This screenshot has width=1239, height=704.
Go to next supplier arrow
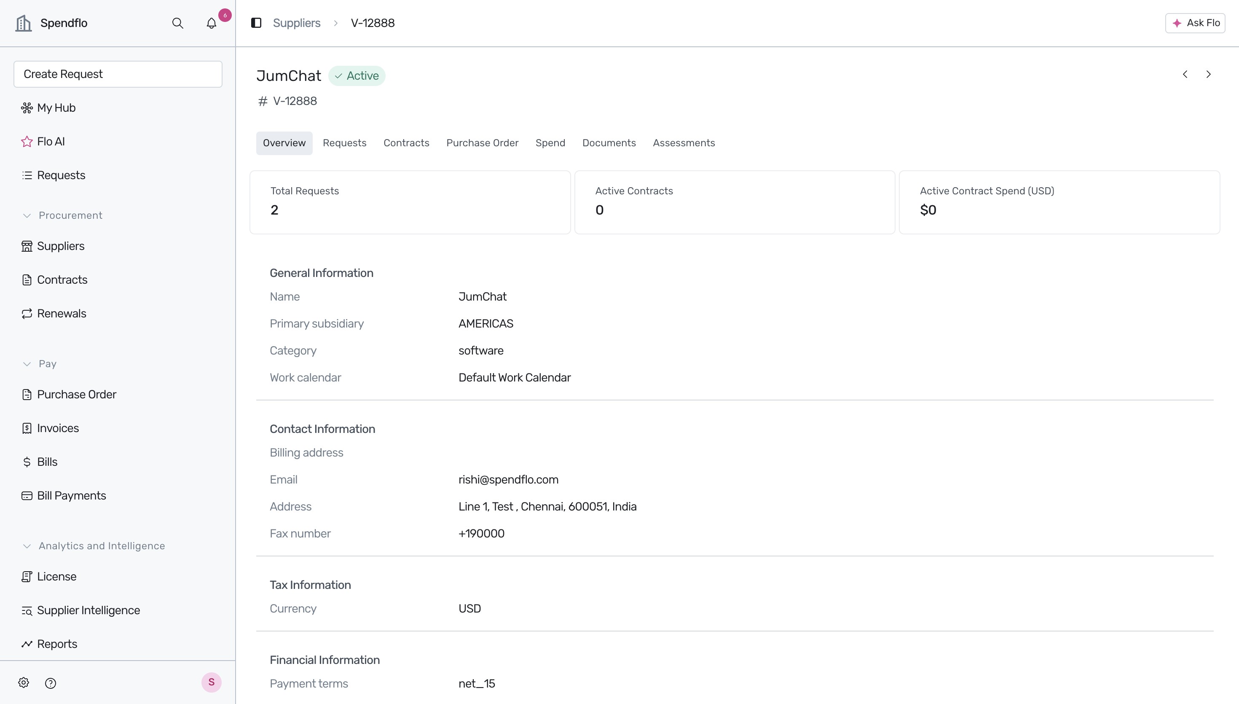[x=1209, y=74]
